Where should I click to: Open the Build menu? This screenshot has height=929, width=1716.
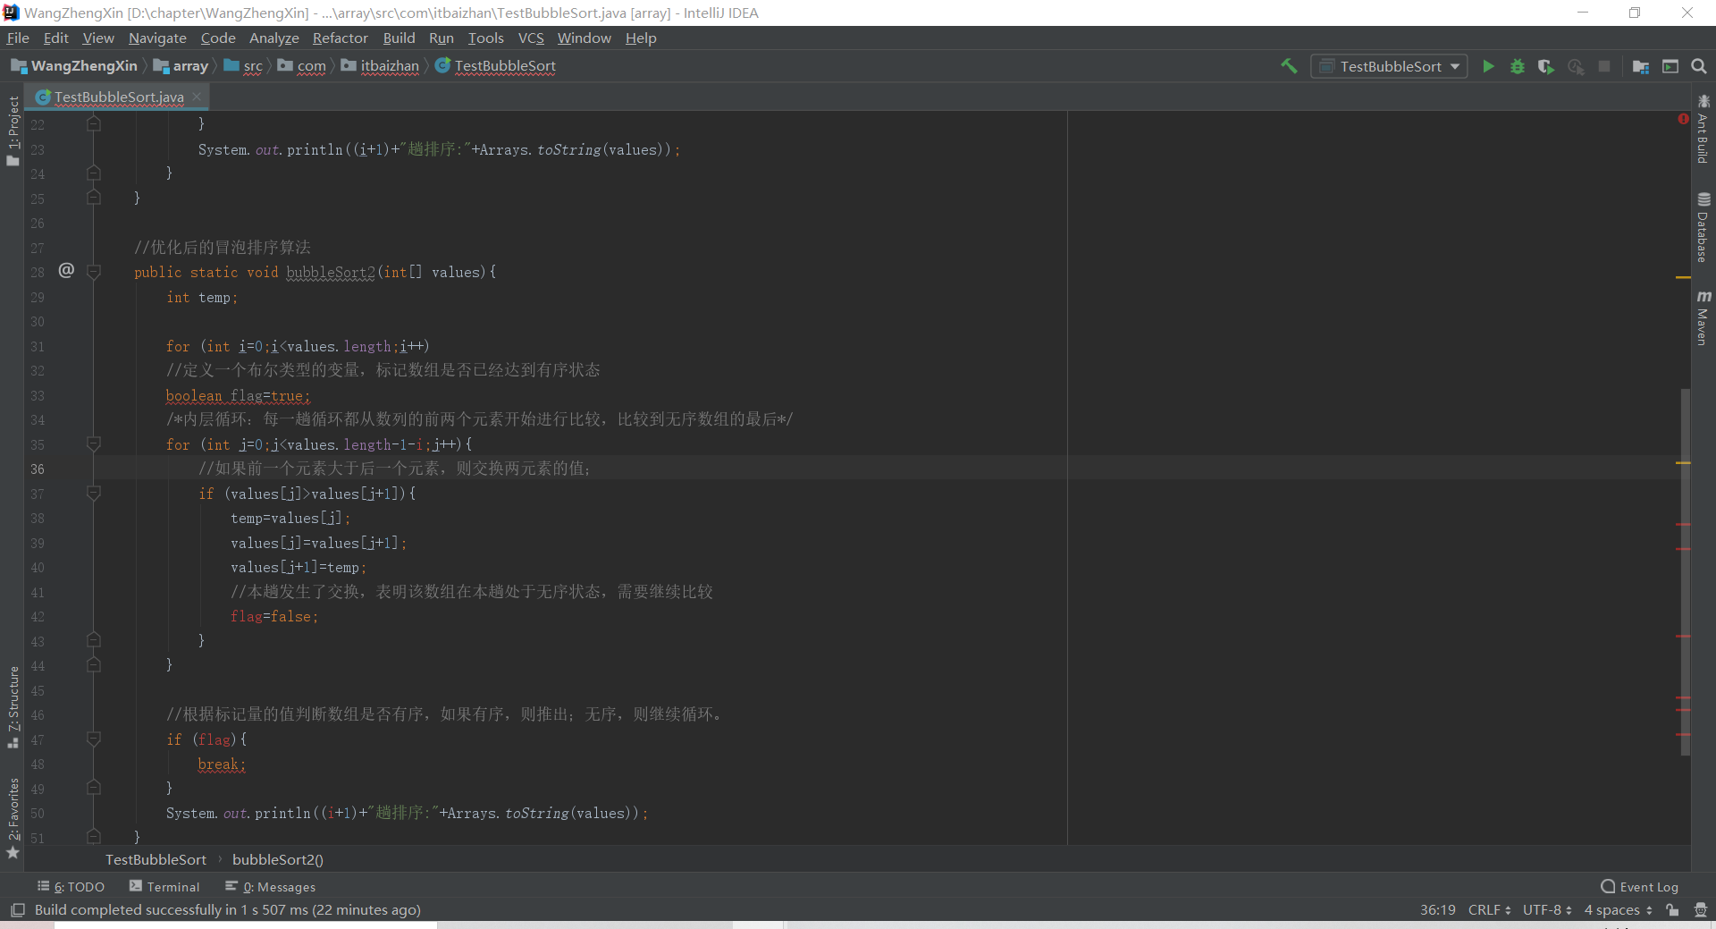tap(399, 38)
